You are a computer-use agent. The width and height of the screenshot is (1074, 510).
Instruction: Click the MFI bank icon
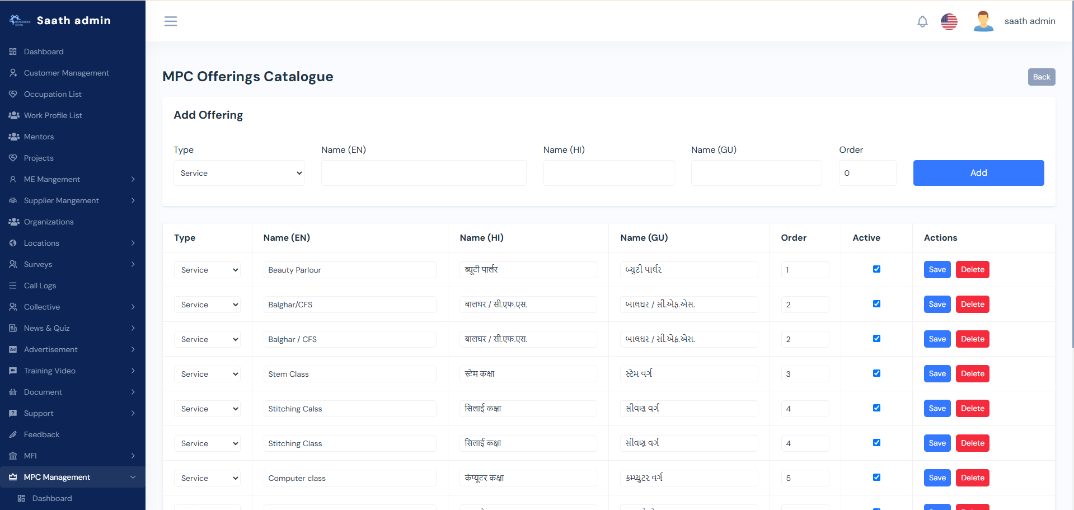point(13,456)
